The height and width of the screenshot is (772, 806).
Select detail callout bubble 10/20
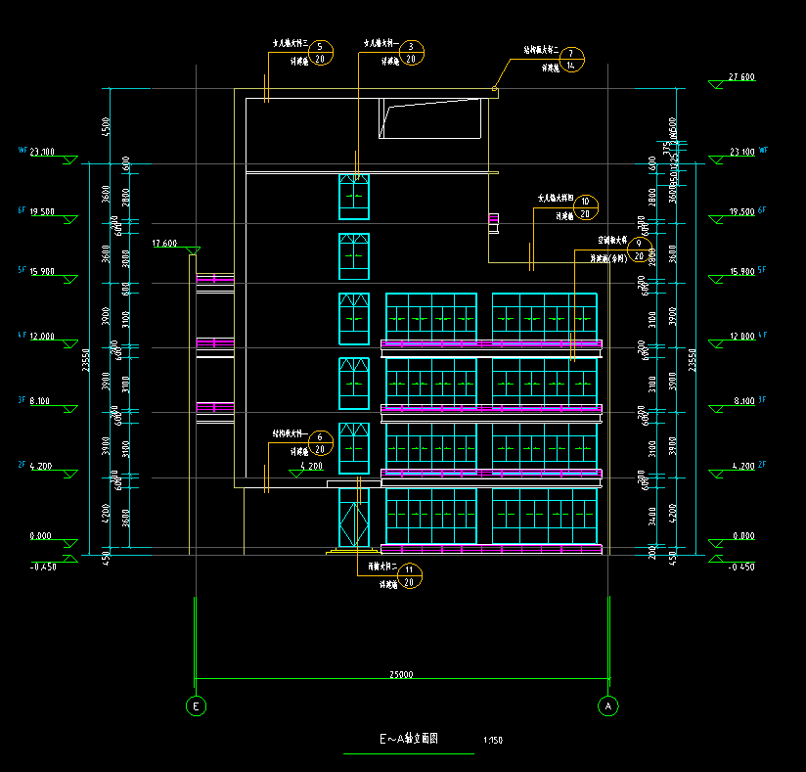pyautogui.click(x=585, y=206)
